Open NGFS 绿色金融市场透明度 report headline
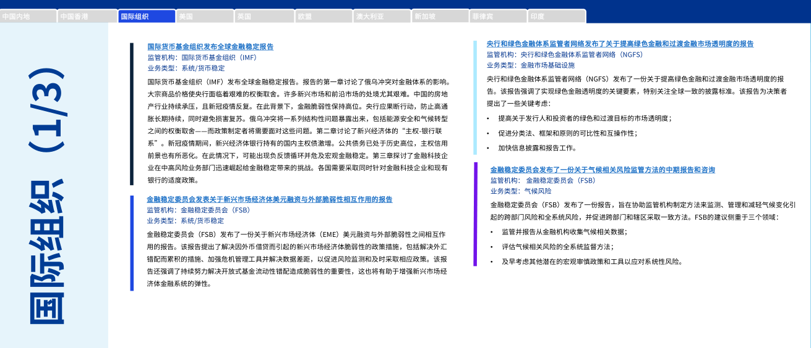The width and height of the screenshot is (811, 348). click(620, 44)
